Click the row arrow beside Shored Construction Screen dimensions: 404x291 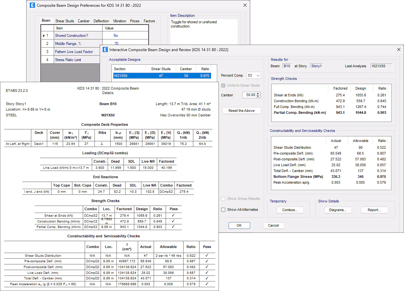(x=44, y=36)
